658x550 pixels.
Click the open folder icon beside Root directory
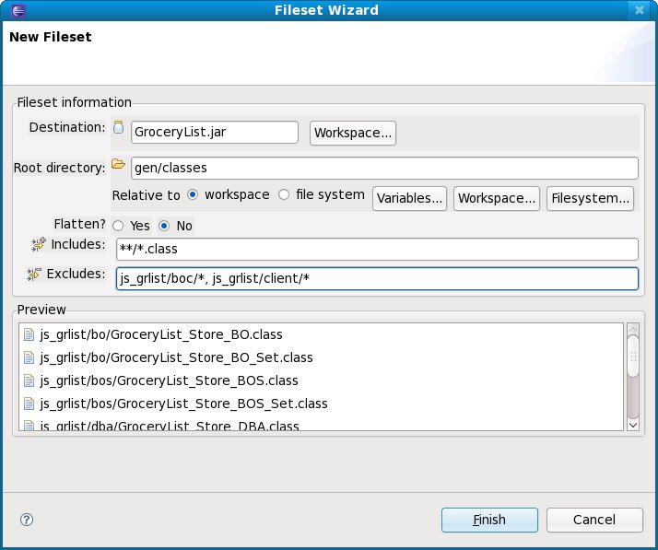[x=118, y=165]
